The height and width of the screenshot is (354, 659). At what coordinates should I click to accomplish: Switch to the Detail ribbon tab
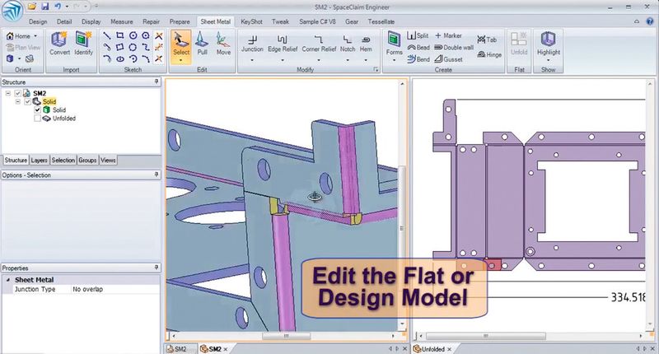pyautogui.click(x=64, y=21)
